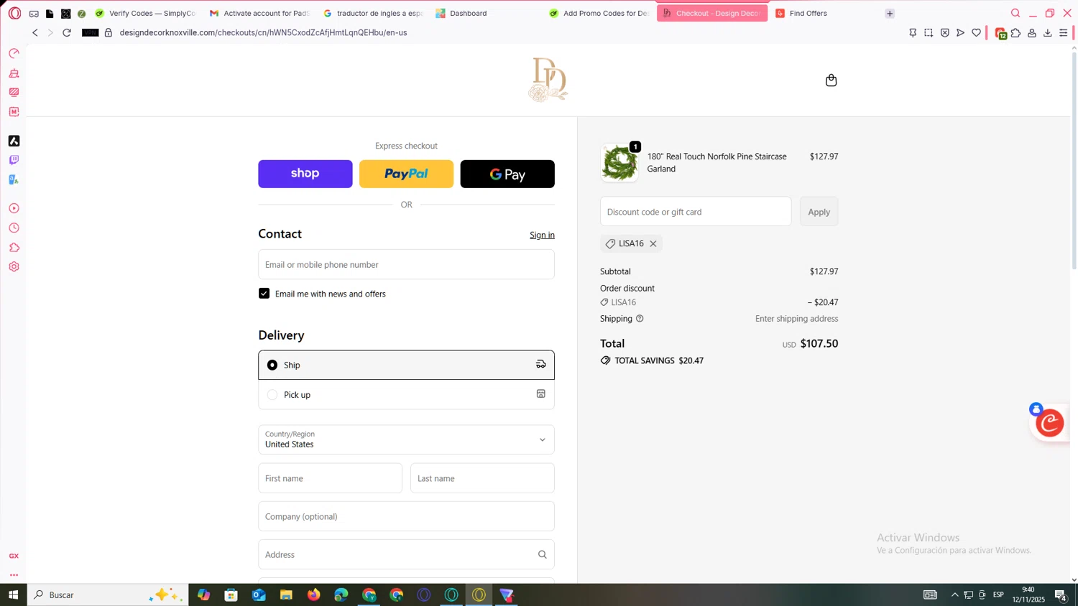Open History clock icon in sidebar

click(14, 228)
